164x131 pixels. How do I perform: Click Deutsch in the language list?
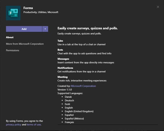point(69,101)
